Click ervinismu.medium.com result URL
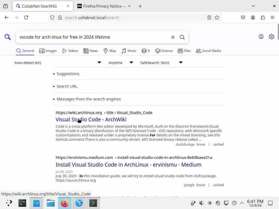The height and width of the screenshot is (209, 279). tap(134, 158)
